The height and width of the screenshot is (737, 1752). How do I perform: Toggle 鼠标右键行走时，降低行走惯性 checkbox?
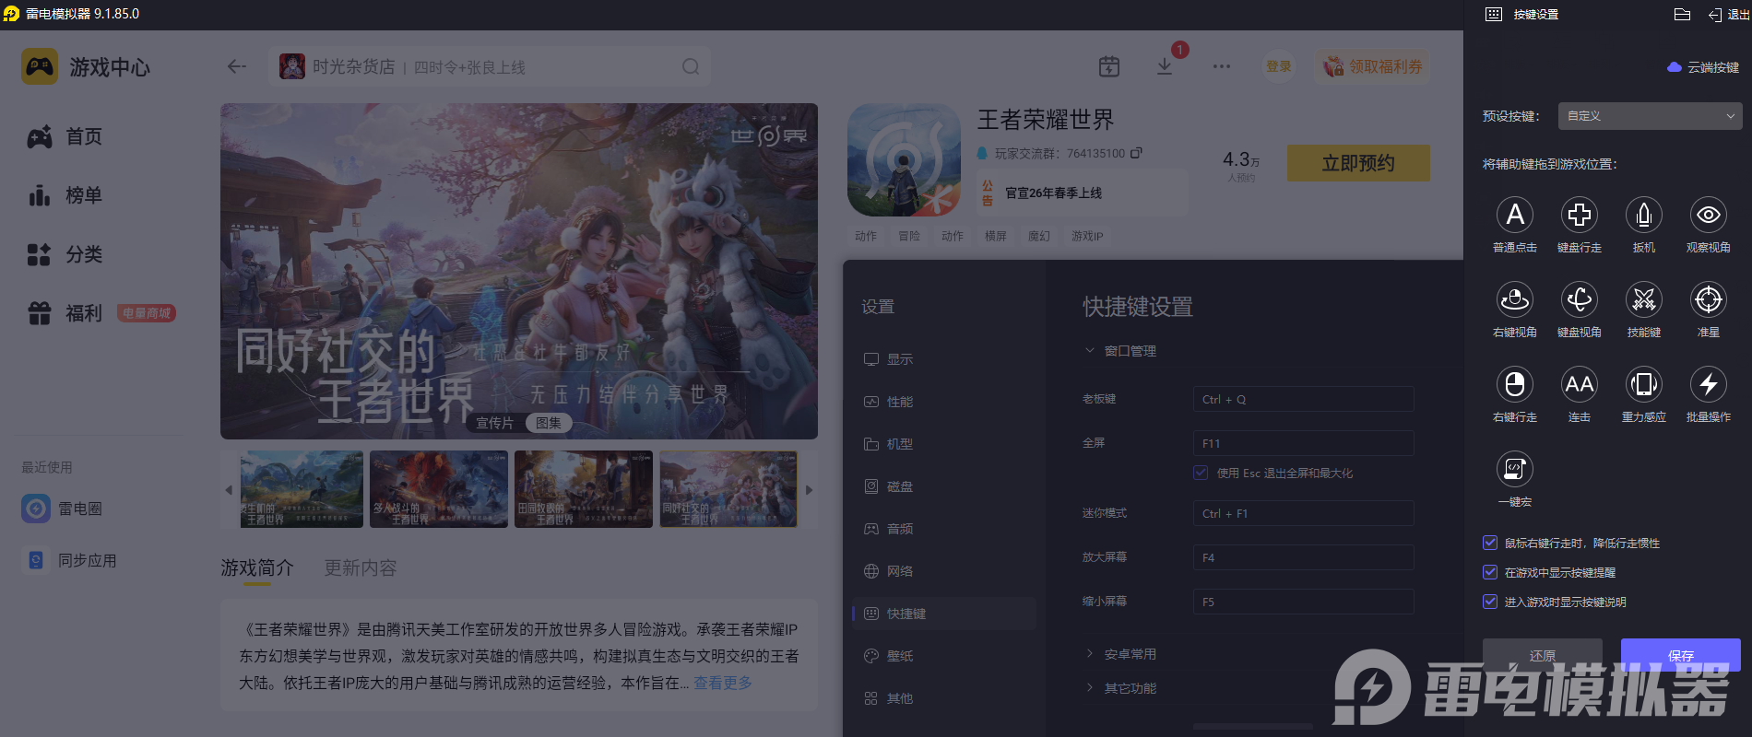coord(1489,543)
